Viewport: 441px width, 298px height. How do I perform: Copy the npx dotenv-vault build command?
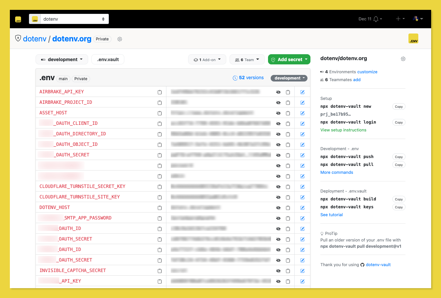point(399,199)
